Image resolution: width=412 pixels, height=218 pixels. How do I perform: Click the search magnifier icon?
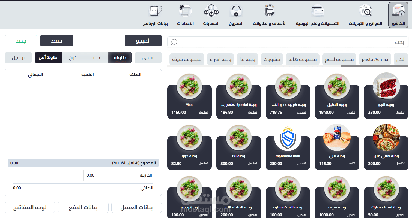tap(174, 42)
